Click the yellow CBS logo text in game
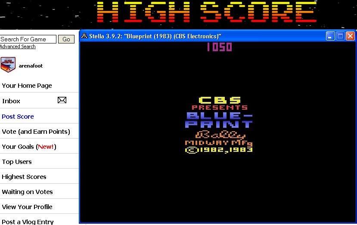357x225 pixels. (x=220, y=100)
